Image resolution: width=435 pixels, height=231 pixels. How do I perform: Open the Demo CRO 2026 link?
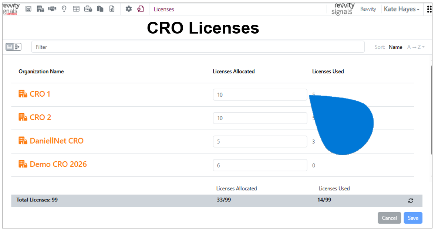(x=58, y=164)
